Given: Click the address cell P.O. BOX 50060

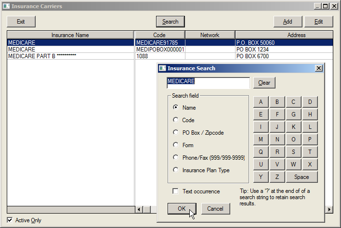Looking at the screenshot, I should [284, 42].
